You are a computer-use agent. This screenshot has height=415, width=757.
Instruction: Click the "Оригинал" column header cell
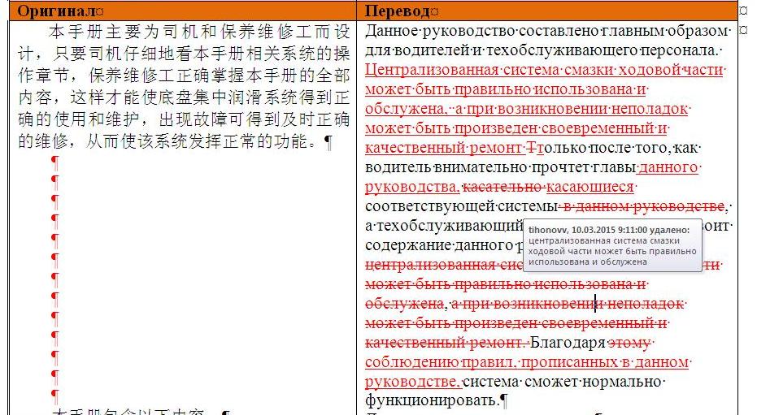182,11
